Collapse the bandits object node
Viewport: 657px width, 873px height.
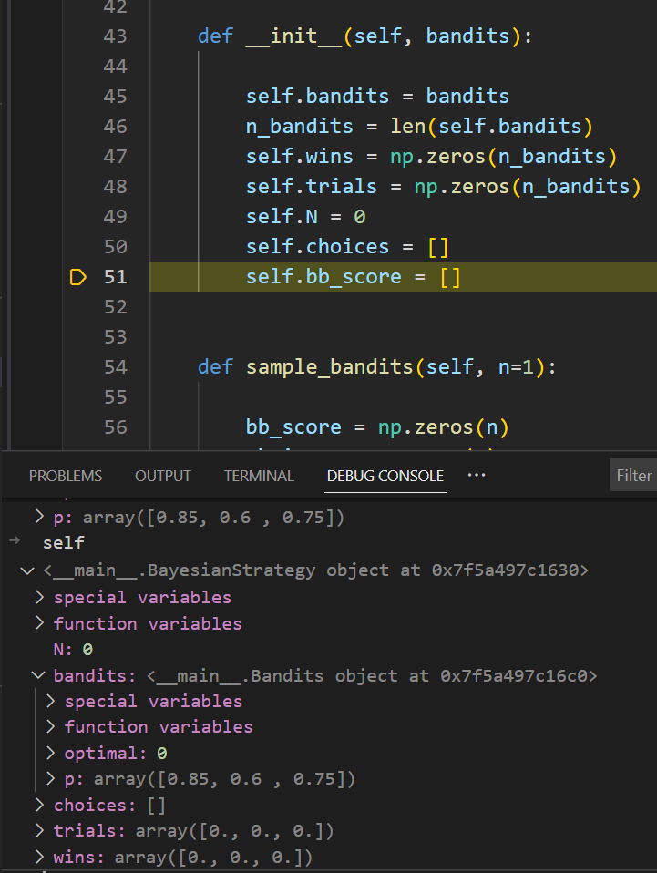(38, 675)
